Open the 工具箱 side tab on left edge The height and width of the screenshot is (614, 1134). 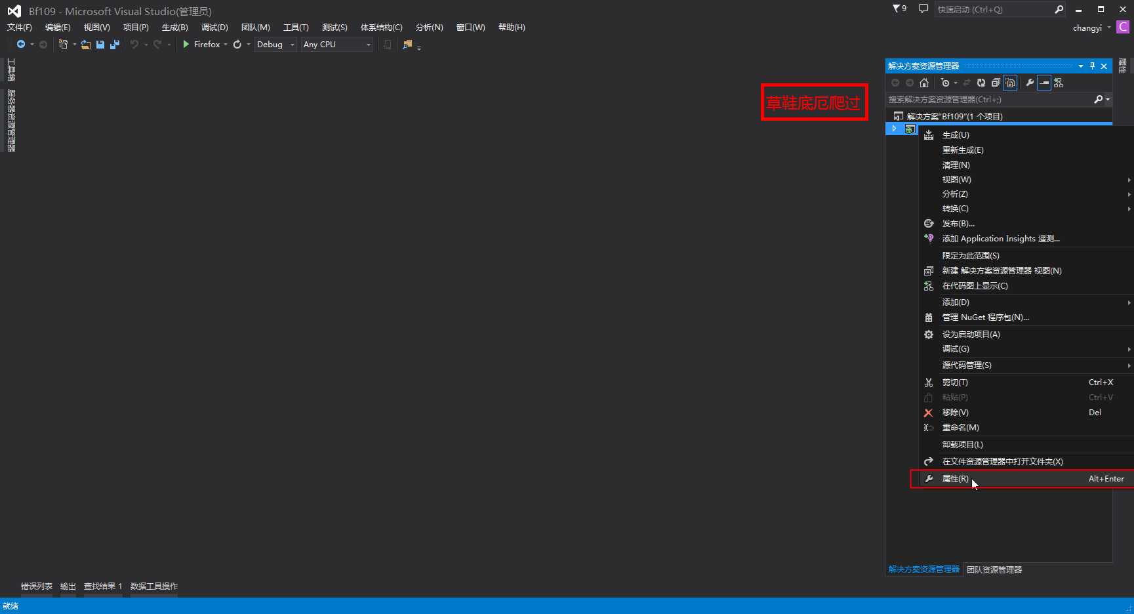coord(11,70)
